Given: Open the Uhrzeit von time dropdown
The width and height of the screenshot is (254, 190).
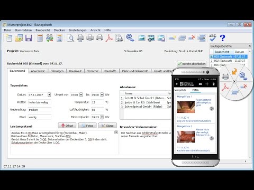Looking at the screenshot, I should (81, 94).
